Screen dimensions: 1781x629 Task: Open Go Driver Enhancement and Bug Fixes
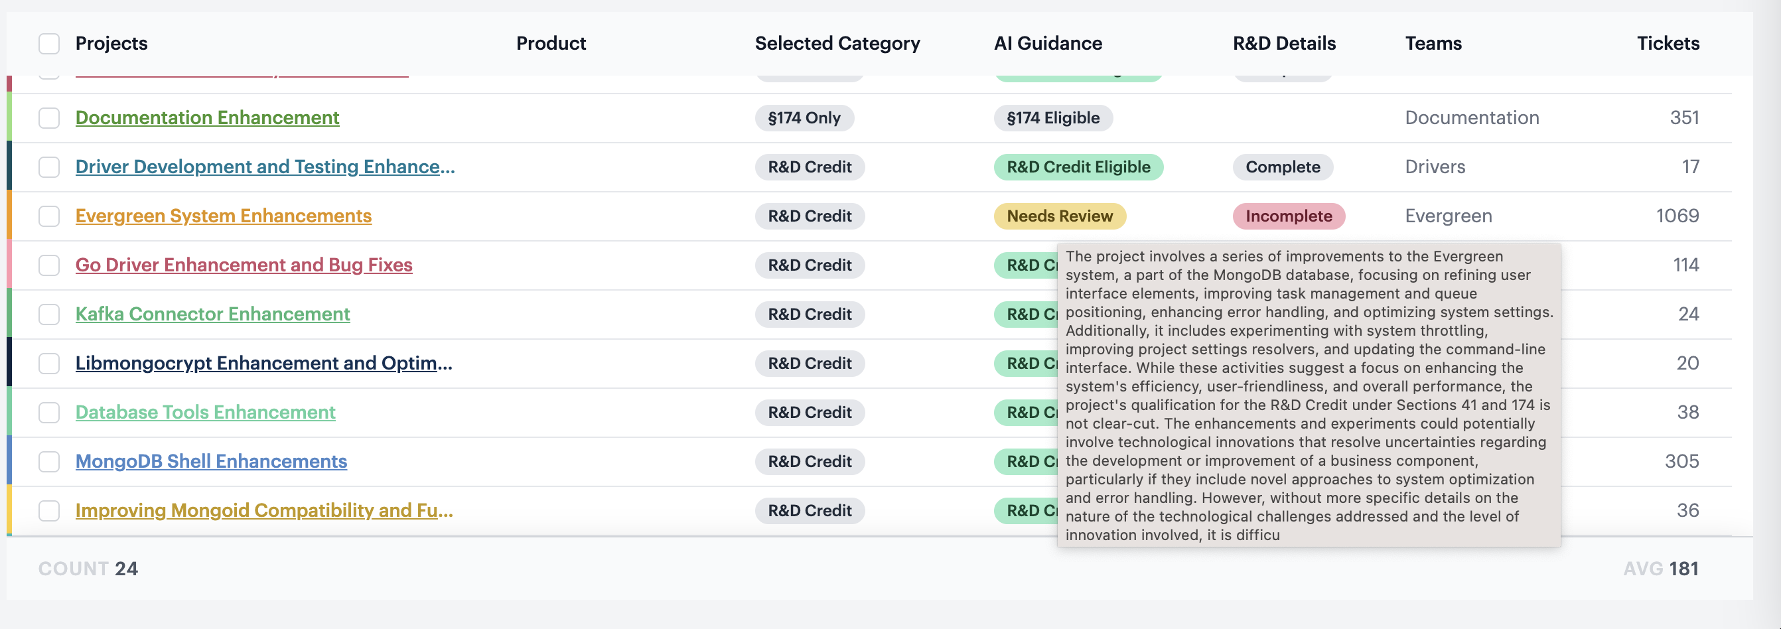244,265
